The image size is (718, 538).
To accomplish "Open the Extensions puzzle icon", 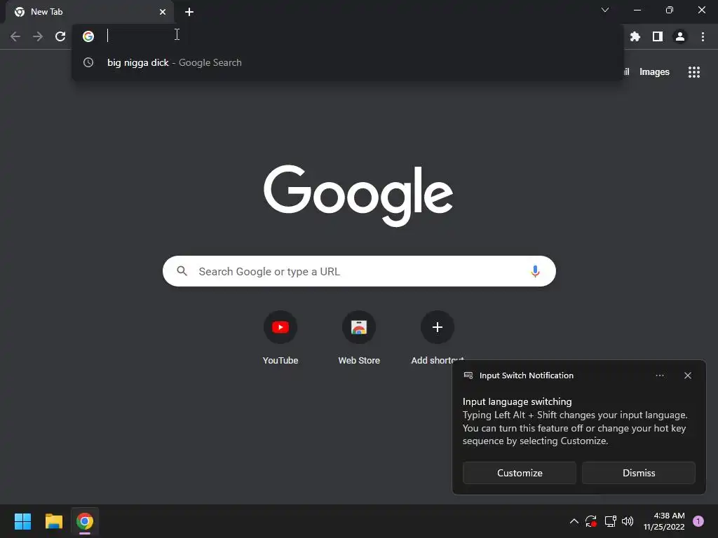I will pos(635,36).
